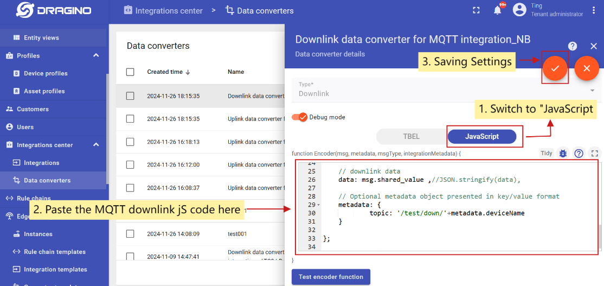Screen dimensions: 604x286
Task: Click the Rule chains sidebar icon
Action: pos(10,198)
